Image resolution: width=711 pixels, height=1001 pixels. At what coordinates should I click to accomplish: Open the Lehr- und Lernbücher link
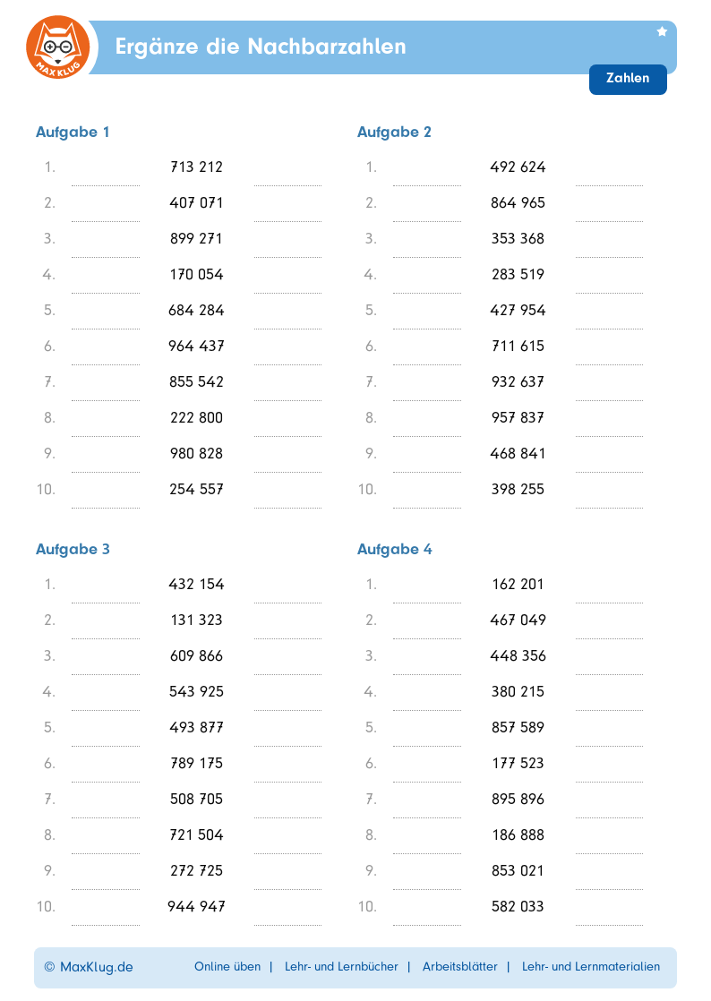341,967
